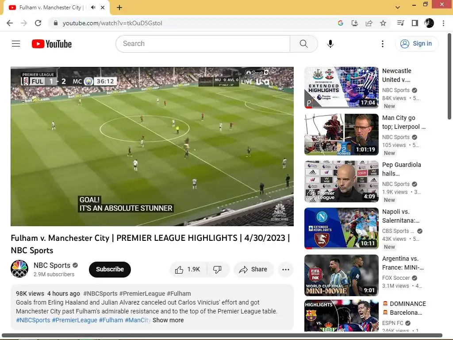Open the NBC Sports channel avatar
Image resolution: width=453 pixels, height=340 pixels.
tap(19, 269)
